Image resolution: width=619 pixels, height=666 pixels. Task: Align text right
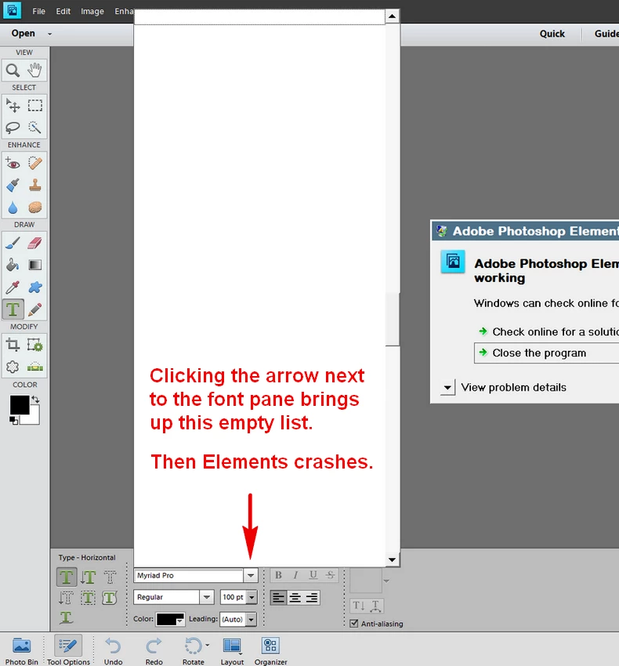pyautogui.click(x=311, y=598)
